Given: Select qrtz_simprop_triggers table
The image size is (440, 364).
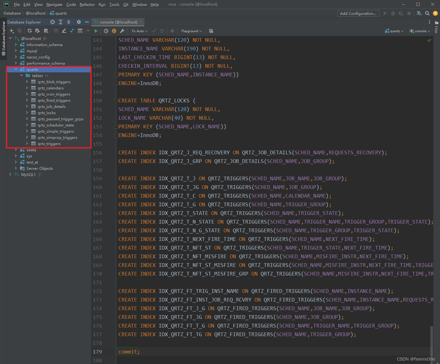Looking at the screenshot, I should 58,137.
